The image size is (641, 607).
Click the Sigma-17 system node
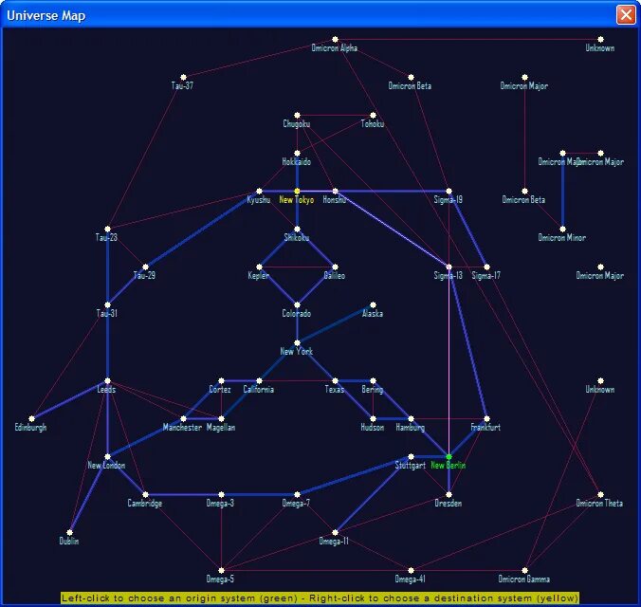click(x=486, y=267)
